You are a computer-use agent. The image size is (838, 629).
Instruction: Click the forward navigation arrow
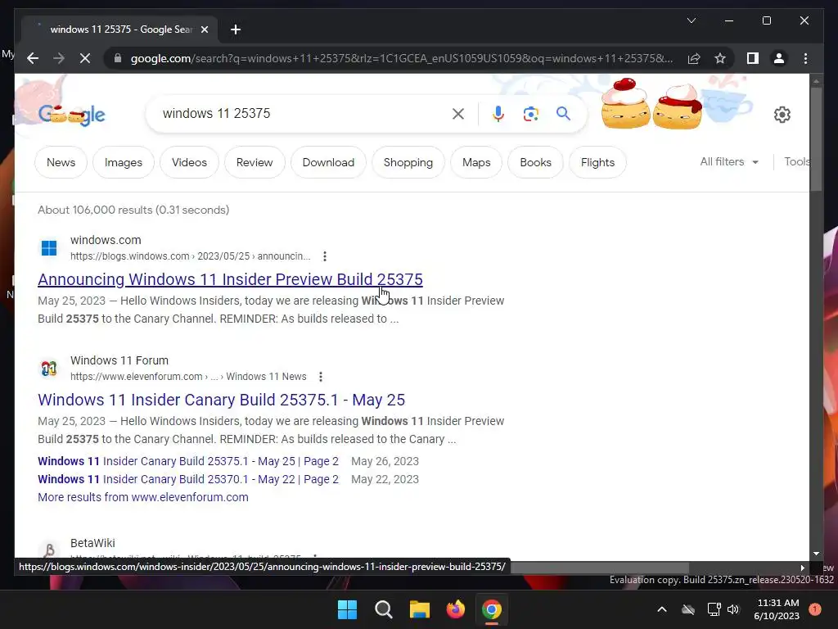(59, 58)
